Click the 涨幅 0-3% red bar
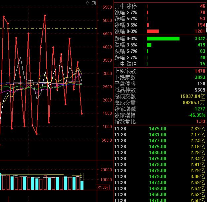 (153, 31)
